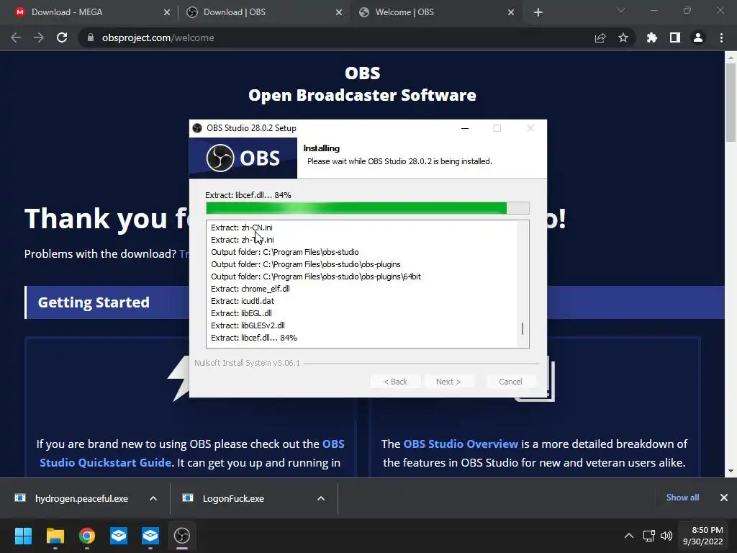Close the Download - MEGA tab

(167, 13)
